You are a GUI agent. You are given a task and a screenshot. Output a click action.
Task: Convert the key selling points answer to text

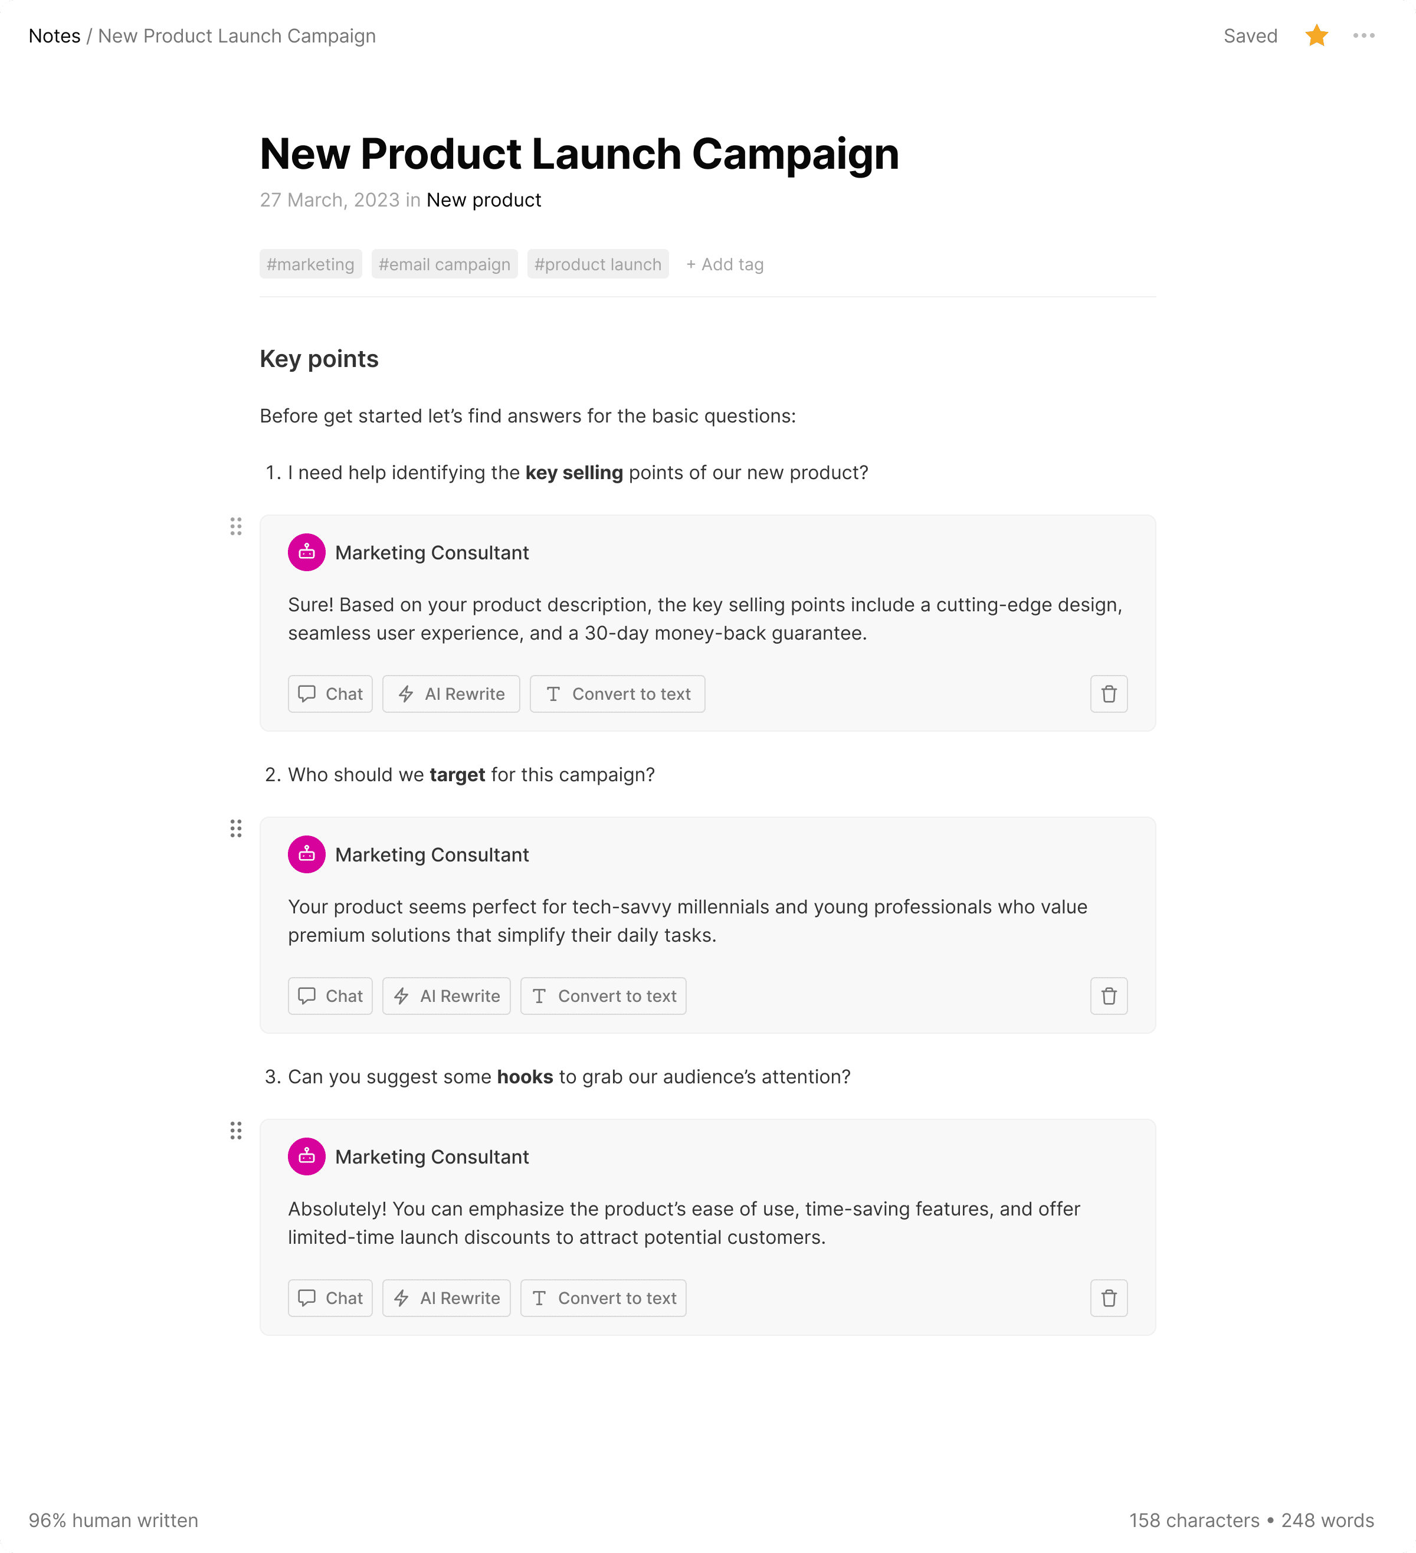[x=617, y=694]
